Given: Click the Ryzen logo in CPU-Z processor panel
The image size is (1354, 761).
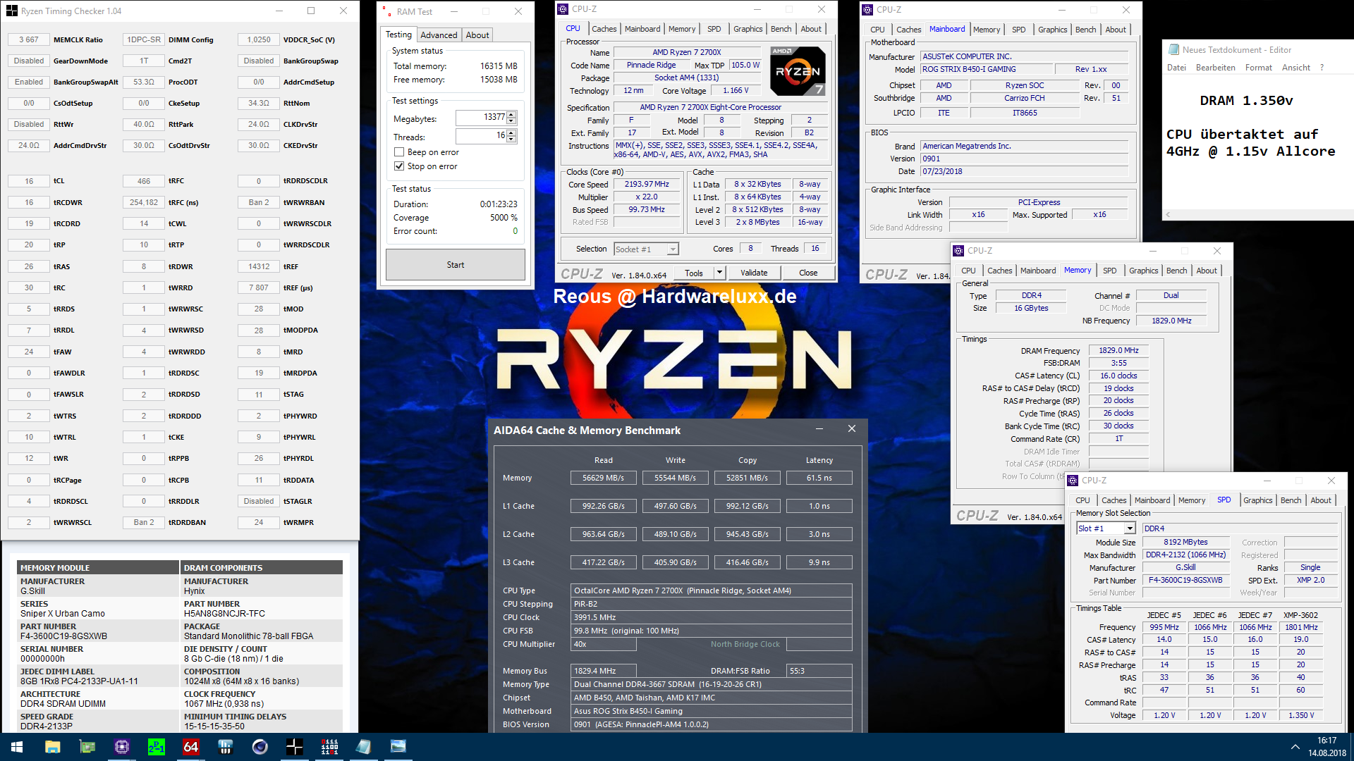Looking at the screenshot, I should pyautogui.click(x=798, y=70).
